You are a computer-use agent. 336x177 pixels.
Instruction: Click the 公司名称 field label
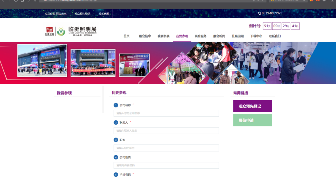(x=125, y=105)
